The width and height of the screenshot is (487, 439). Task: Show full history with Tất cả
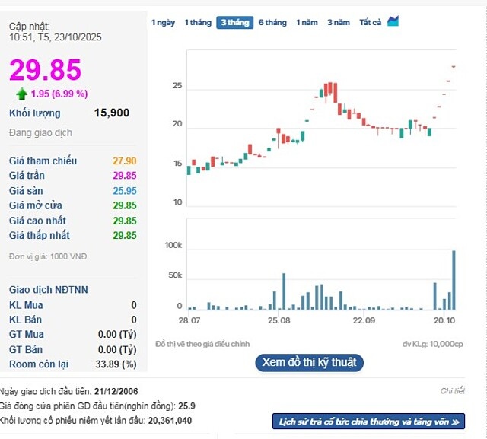tap(370, 22)
